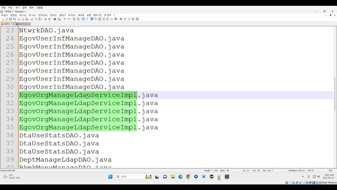
Task: Open the Windows (CR LF) line-ending selector
Action: coord(296,170)
